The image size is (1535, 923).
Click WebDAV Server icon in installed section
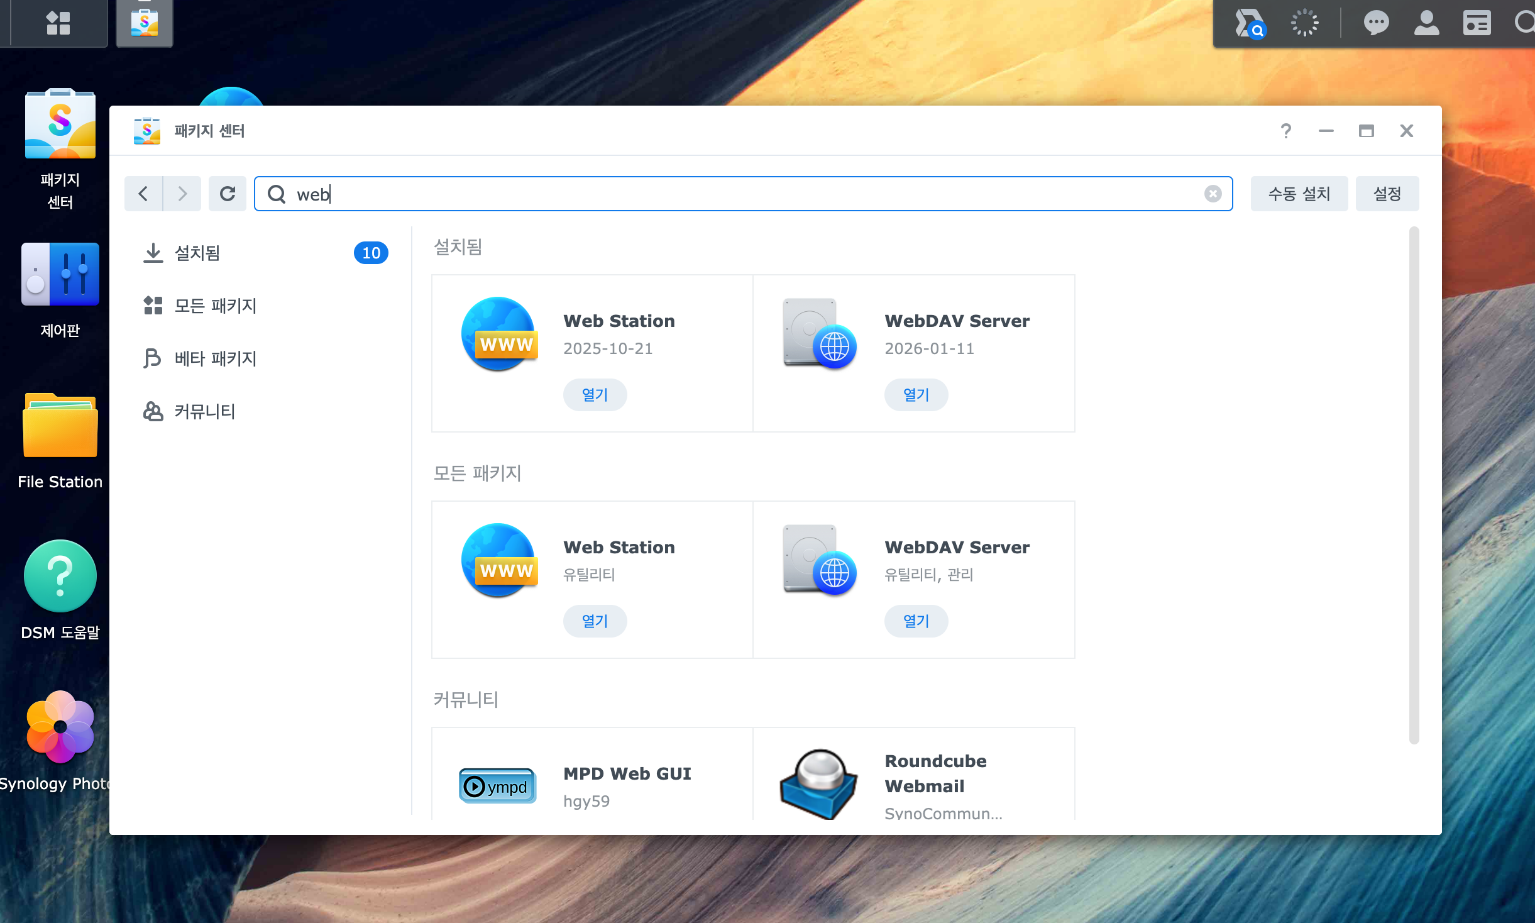[x=820, y=334]
